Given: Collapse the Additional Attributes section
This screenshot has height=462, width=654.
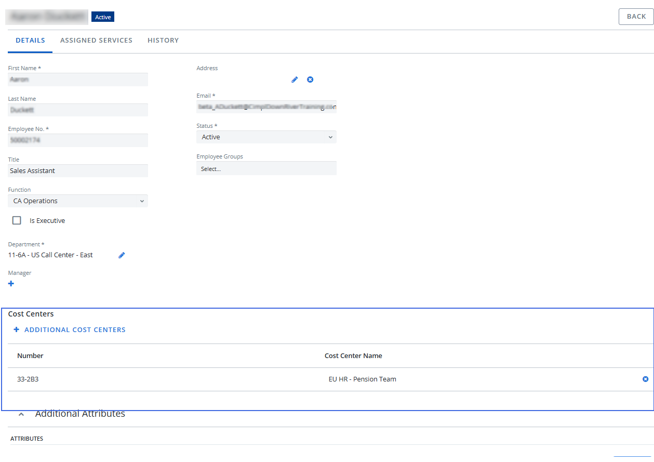Looking at the screenshot, I should tap(21, 414).
